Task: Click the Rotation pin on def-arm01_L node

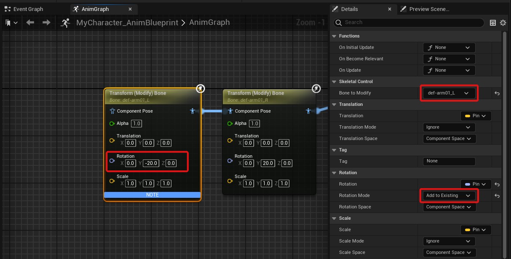Action: 112,161
